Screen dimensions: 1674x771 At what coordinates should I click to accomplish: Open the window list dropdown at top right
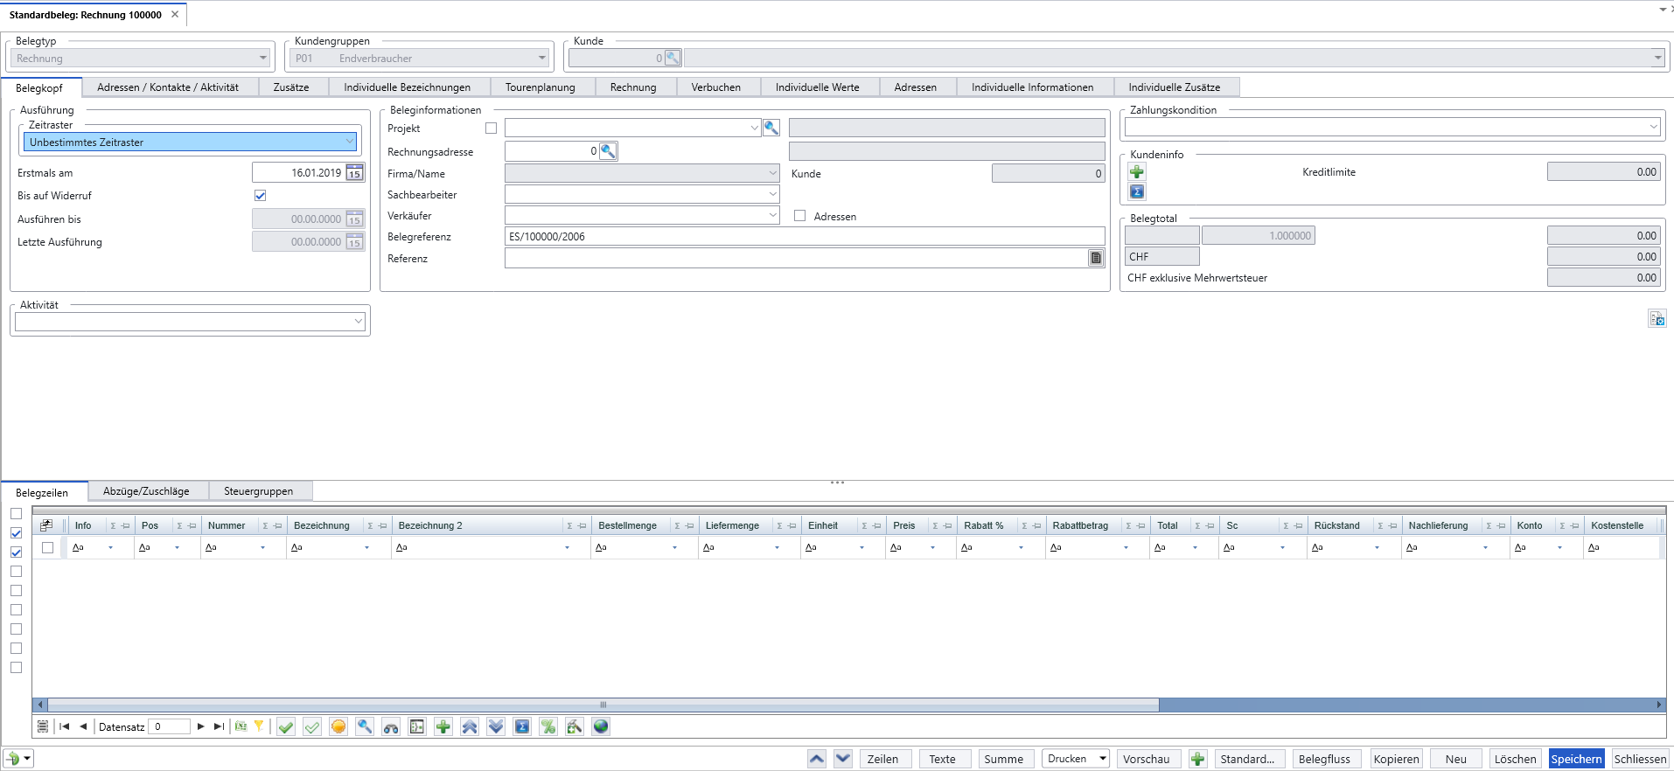[x=1663, y=10]
